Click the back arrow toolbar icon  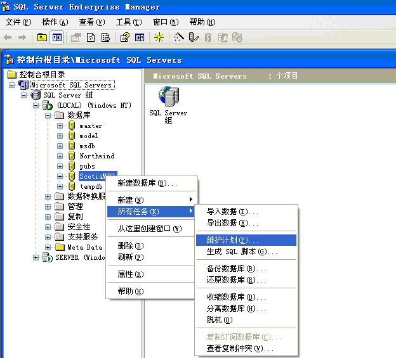8,37
